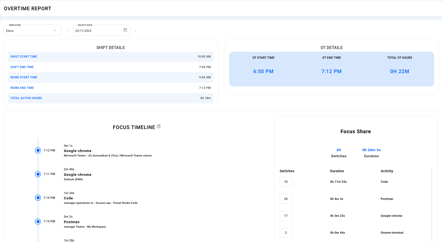Click the 2 switches box for Gnome-terminal
Viewport: 442px width, 242px height.
pos(286,233)
